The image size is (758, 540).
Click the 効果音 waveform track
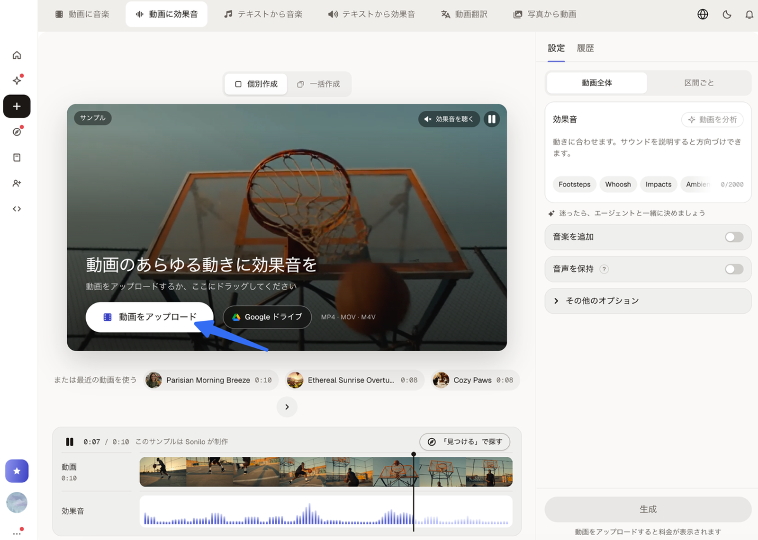[326, 512]
